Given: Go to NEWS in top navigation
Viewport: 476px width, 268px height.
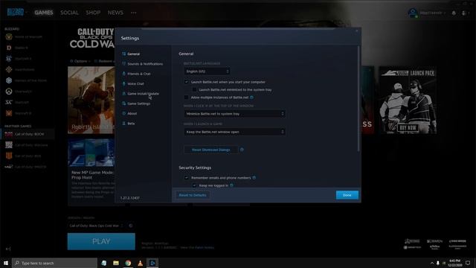Looking at the screenshot, I should point(115,13).
